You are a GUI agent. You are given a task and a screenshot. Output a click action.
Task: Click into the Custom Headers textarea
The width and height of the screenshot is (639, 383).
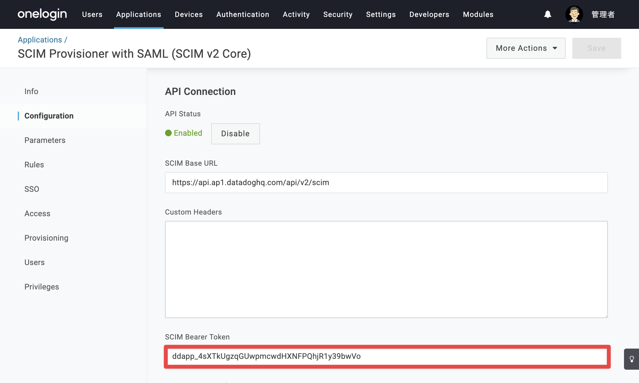pos(386,269)
